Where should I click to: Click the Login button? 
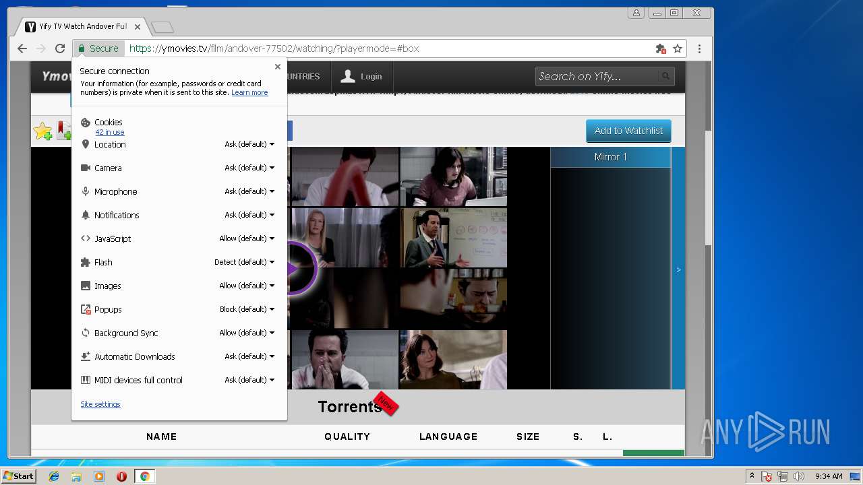coord(361,76)
